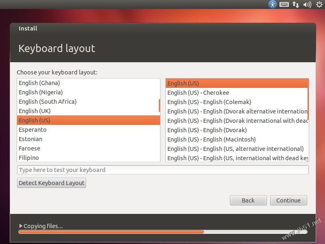This screenshot has height=244, width=325.
Task: Open the system power gear menu
Action: (319, 4)
